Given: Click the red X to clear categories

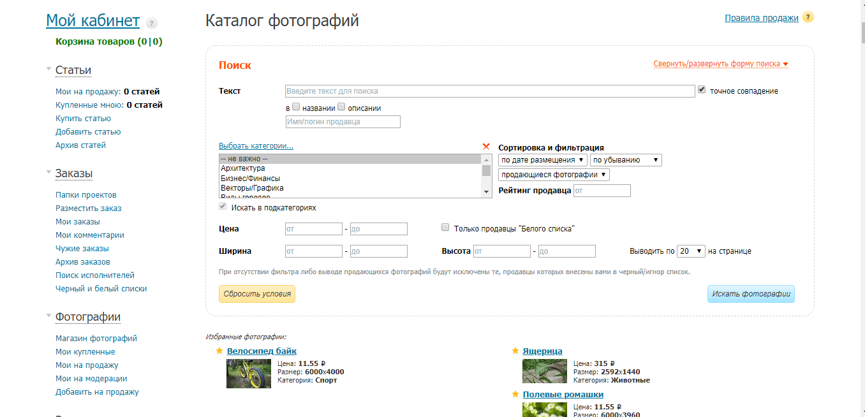Looking at the screenshot, I should (486, 146).
